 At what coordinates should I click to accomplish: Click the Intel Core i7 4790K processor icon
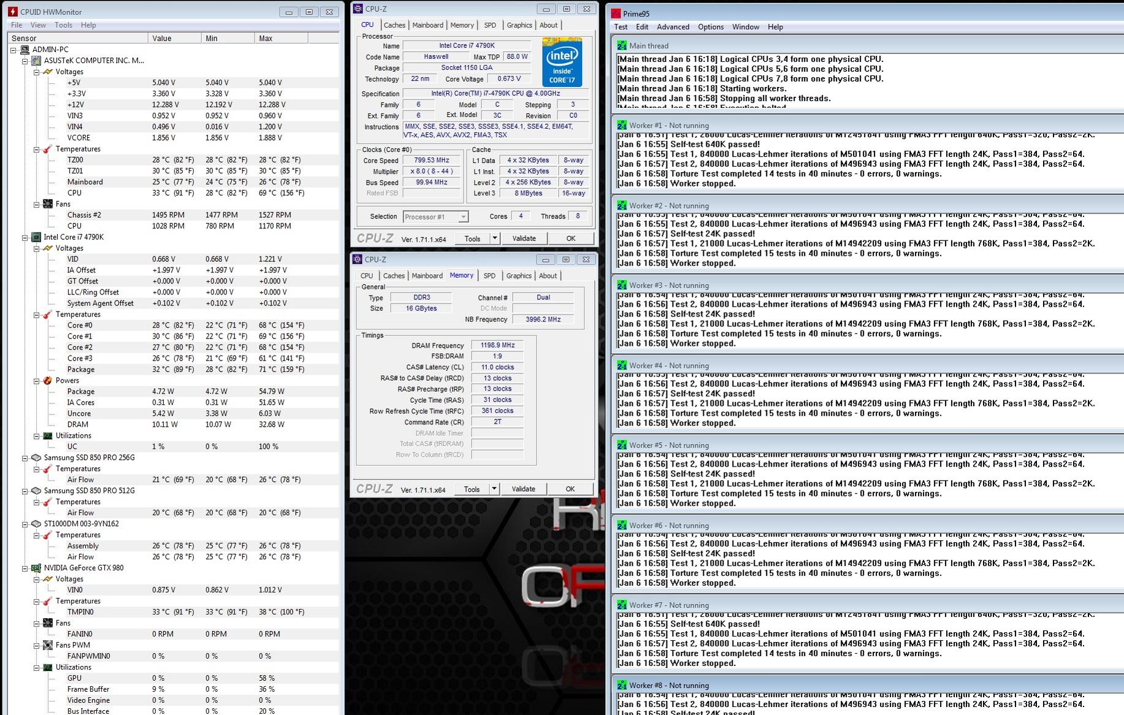36,237
